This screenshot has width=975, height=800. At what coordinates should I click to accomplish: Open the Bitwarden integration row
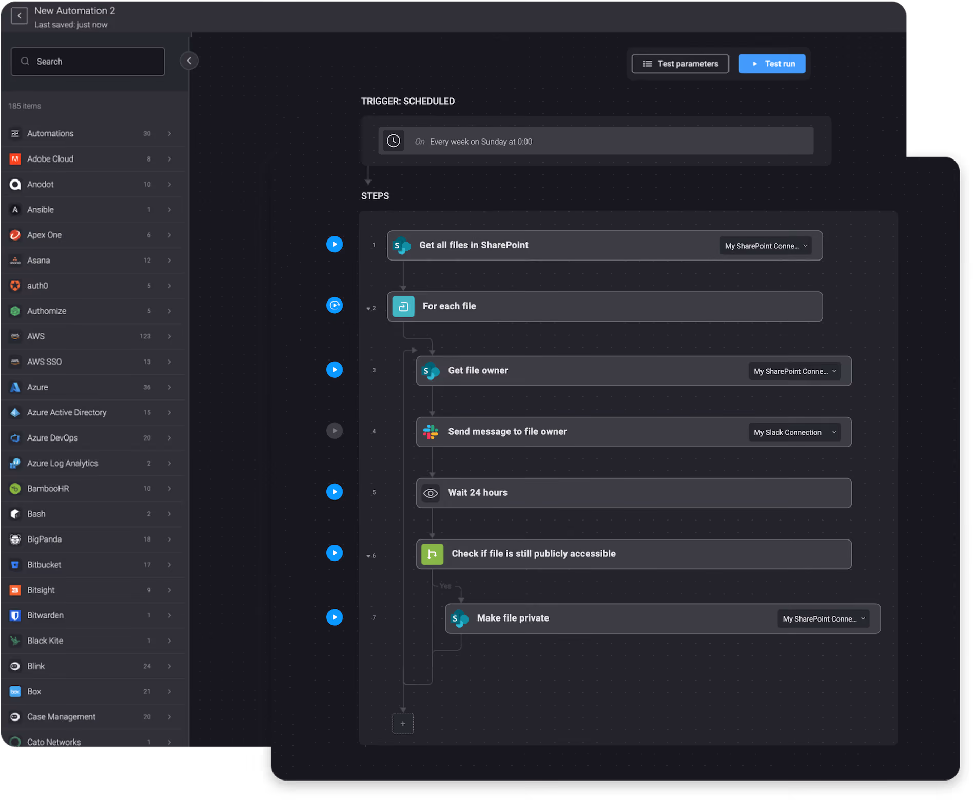(x=93, y=615)
